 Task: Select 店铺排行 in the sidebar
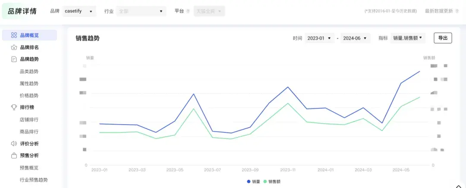(x=29, y=119)
